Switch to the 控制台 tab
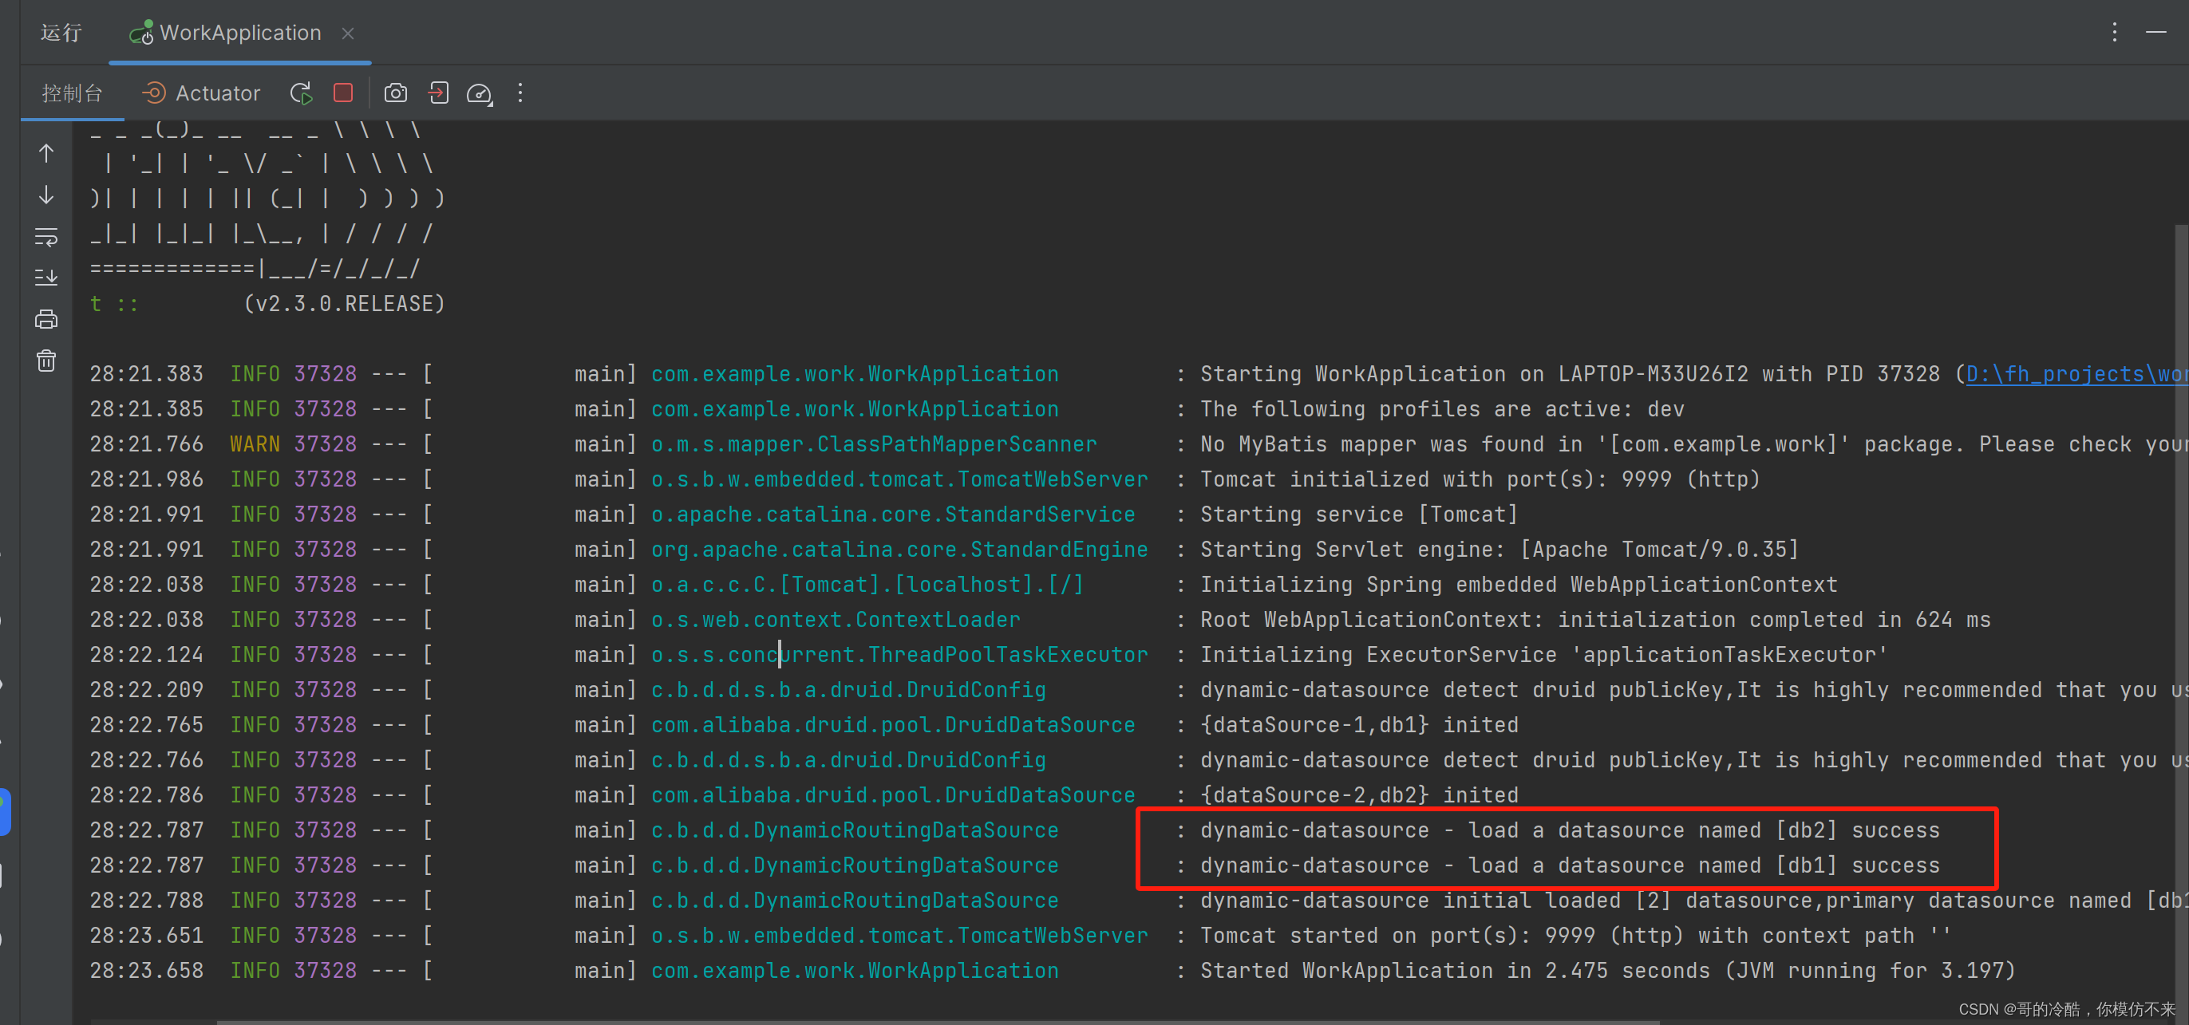 (71, 93)
